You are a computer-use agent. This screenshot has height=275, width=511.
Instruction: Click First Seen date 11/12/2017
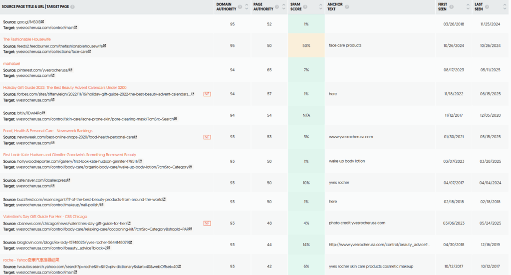(454, 115)
